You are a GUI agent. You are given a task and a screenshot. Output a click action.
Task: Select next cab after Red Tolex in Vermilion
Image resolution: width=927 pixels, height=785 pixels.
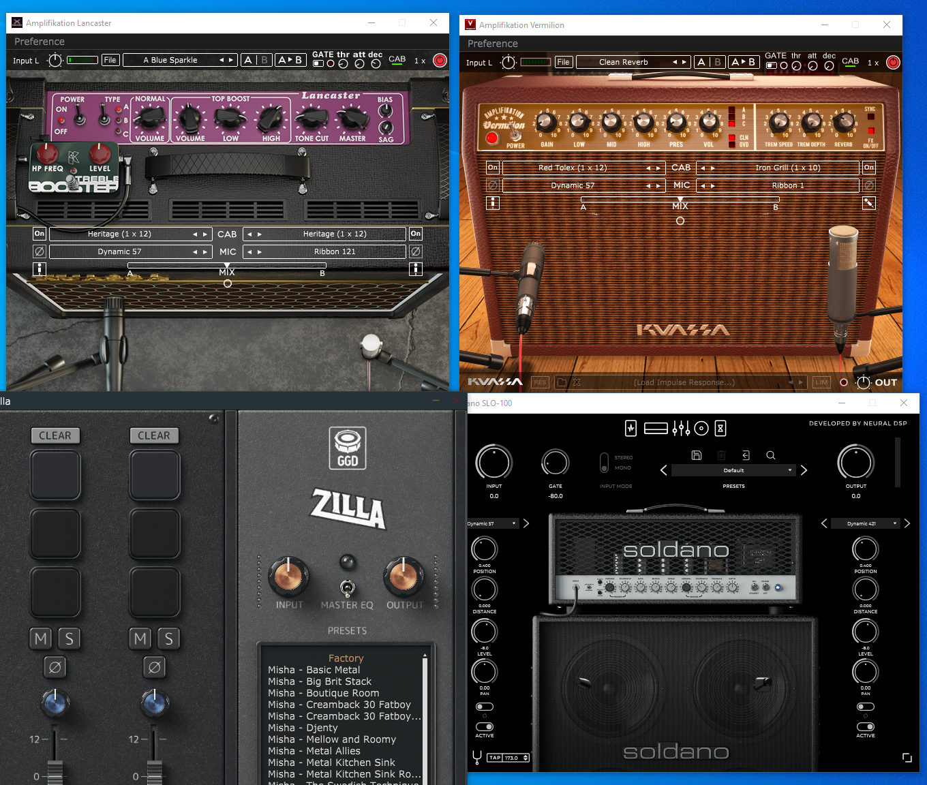658,168
